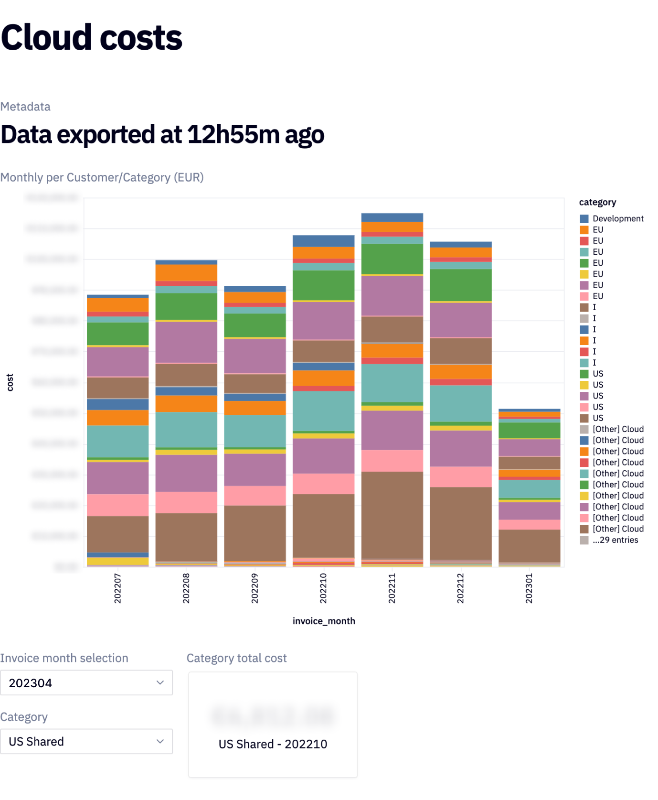The height and width of the screenshot is (800, 658).
Task: Click the purple [Other] Cloud legend swatch
Action: pos(584,507)
